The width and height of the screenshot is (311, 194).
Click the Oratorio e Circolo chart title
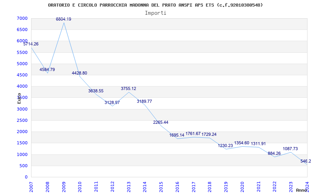(x=155, y=5)
